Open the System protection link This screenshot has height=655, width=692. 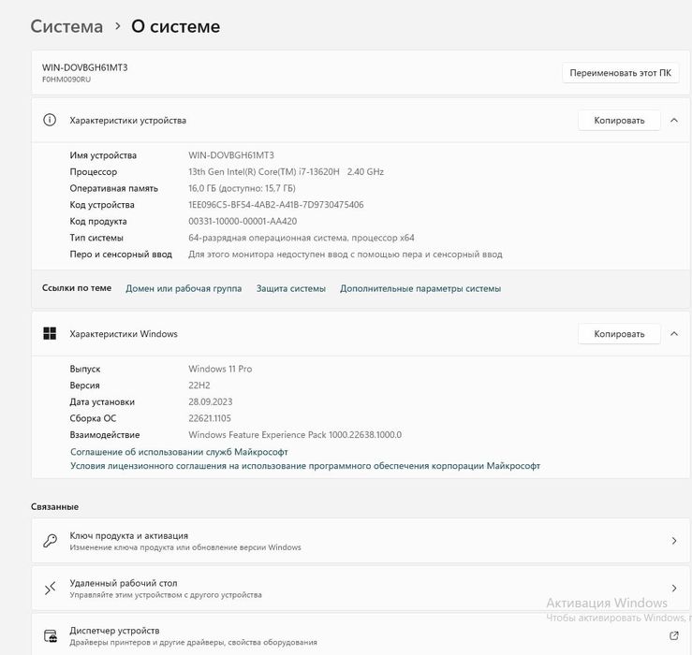tap(291, 288)
